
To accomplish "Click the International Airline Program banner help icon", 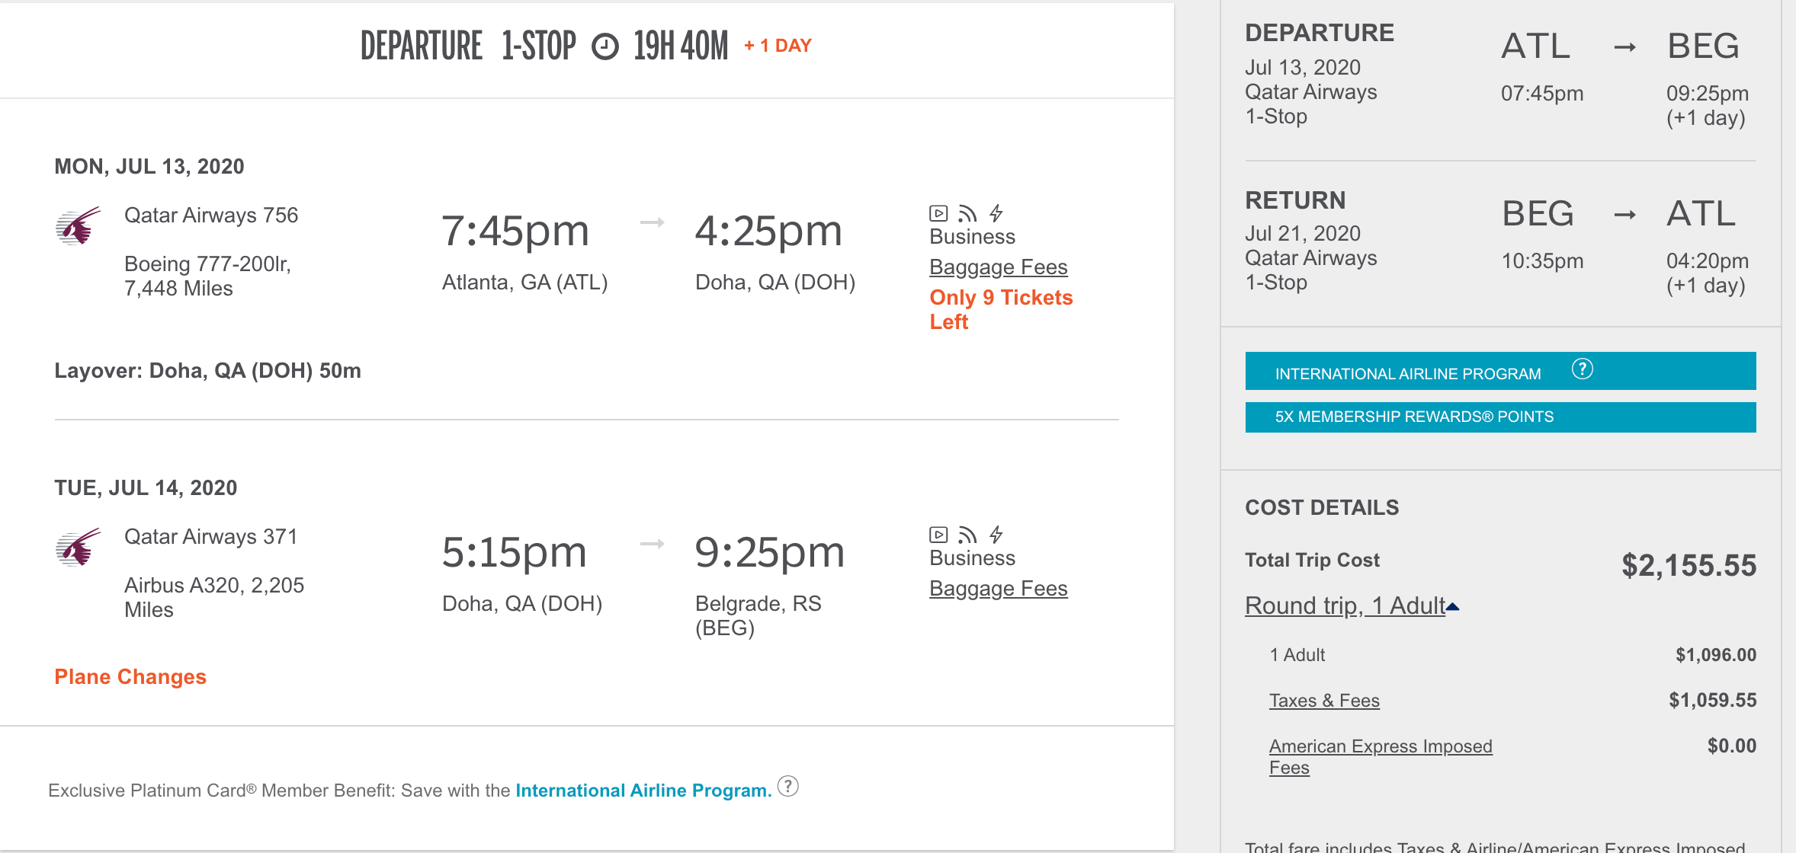I will 1583,369.
